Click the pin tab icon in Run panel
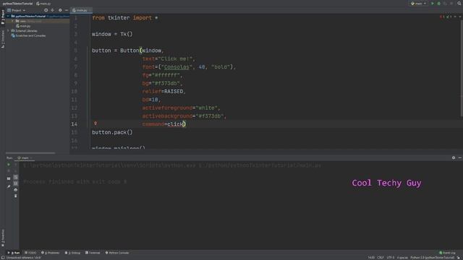 (x=9, y=186)
